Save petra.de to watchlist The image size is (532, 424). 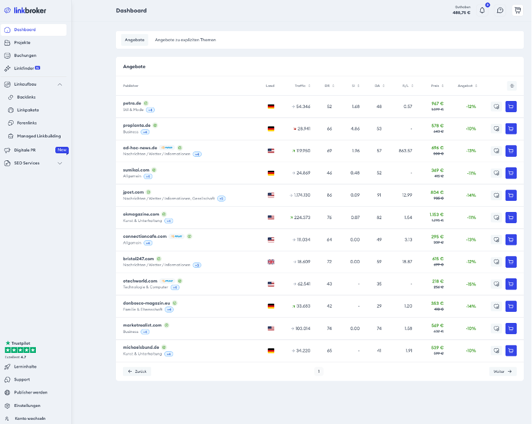click(x=496, y=107)
